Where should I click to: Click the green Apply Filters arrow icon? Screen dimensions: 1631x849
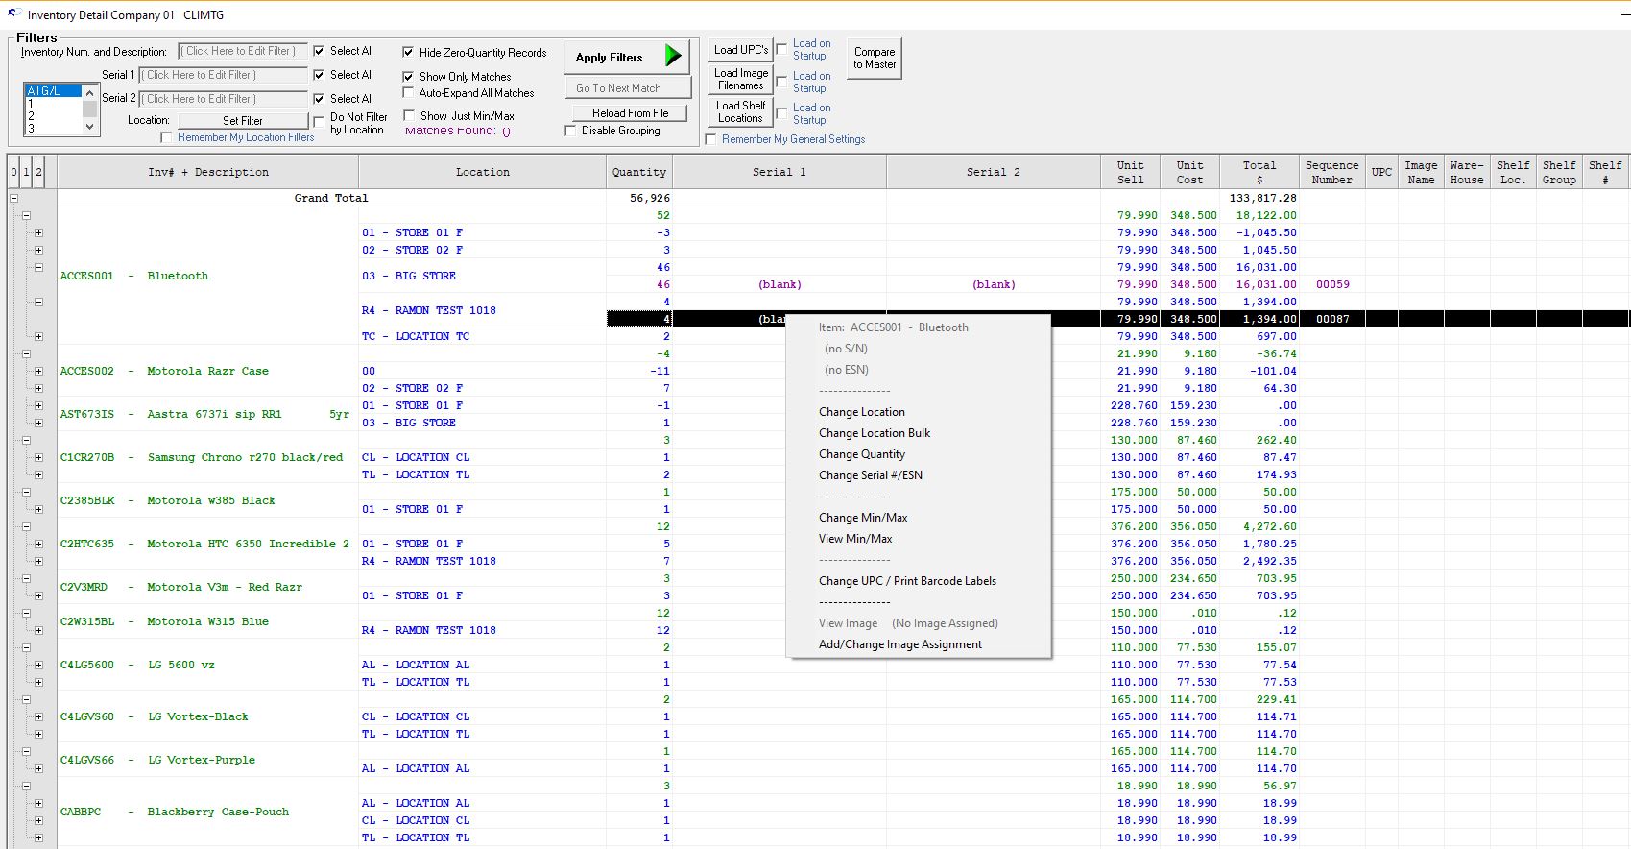click(x=674, y=57)
